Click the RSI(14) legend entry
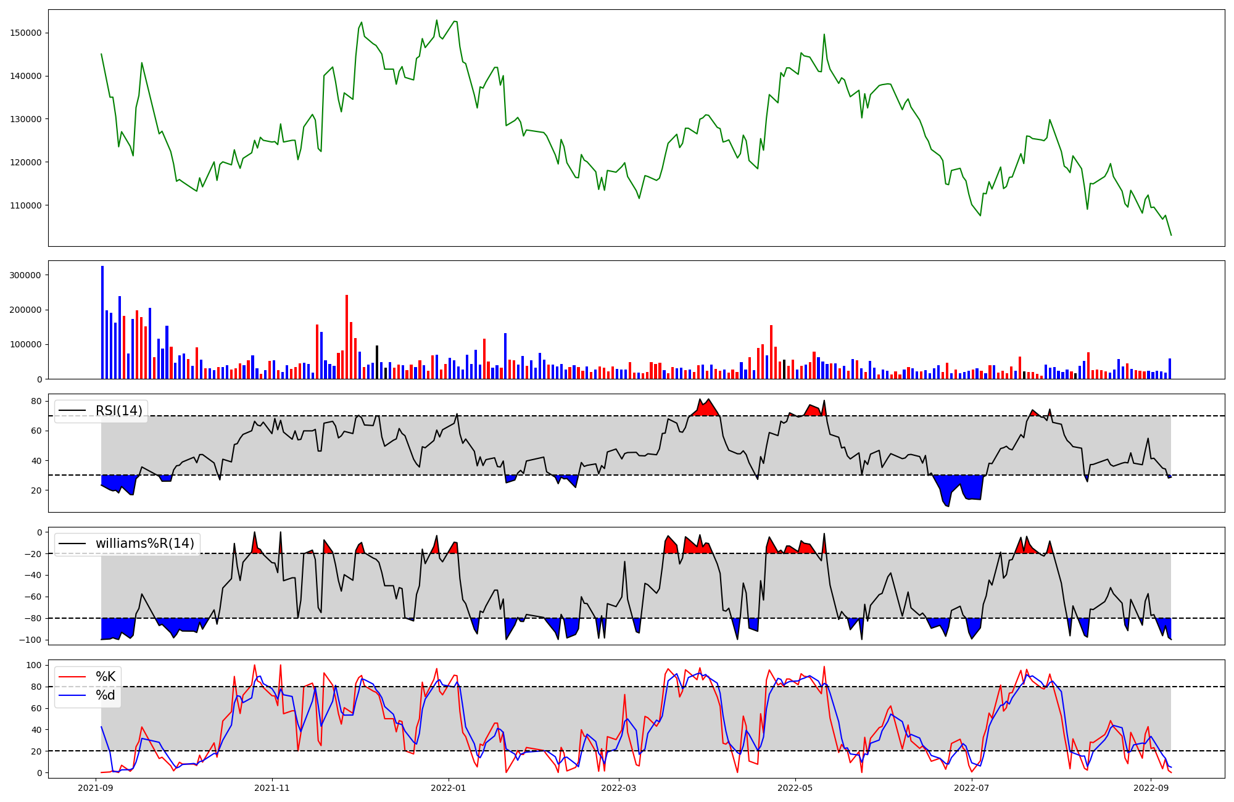This screenshot has height=802, width=1234. click(118, 411)
